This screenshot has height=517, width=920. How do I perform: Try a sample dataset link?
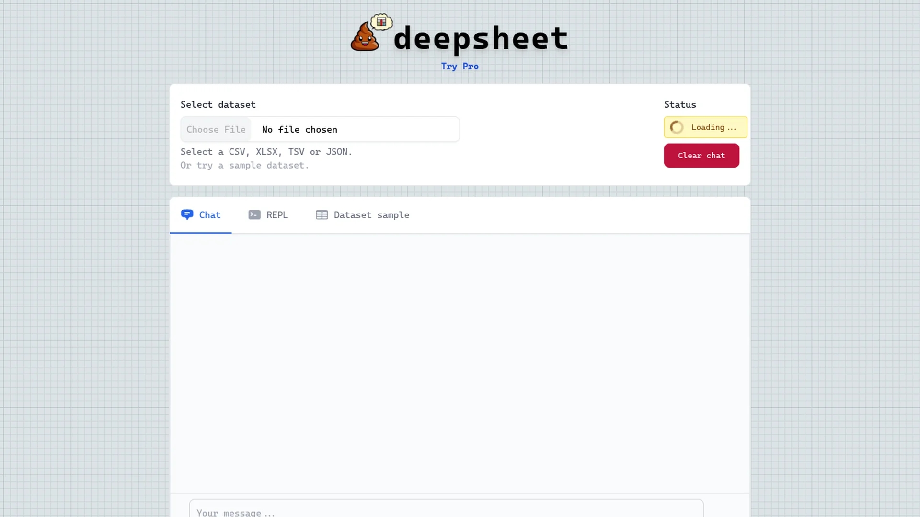click(x=244, y=165)
